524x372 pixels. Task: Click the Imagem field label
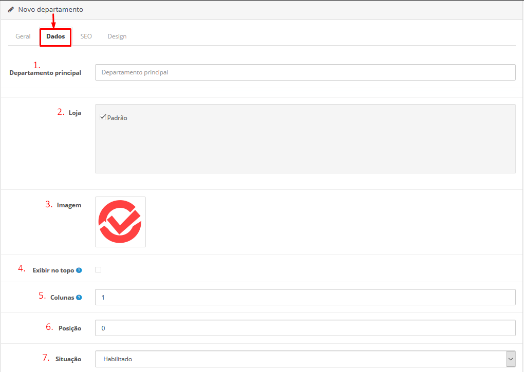69,205
